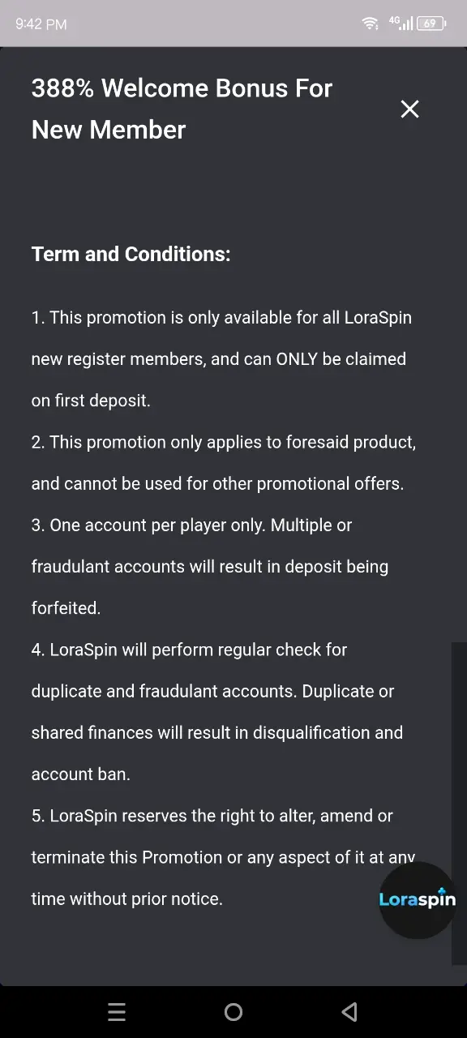Close the 388% Welcome Bonus dialog
The image size is (467, 1038).
(409, 109)
